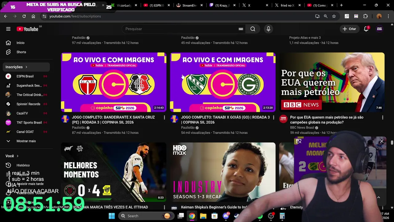Viewport: 394px width, 222px height.
Task: Open the Chrome extensions puzzle icon
Action: pos(366,16)
